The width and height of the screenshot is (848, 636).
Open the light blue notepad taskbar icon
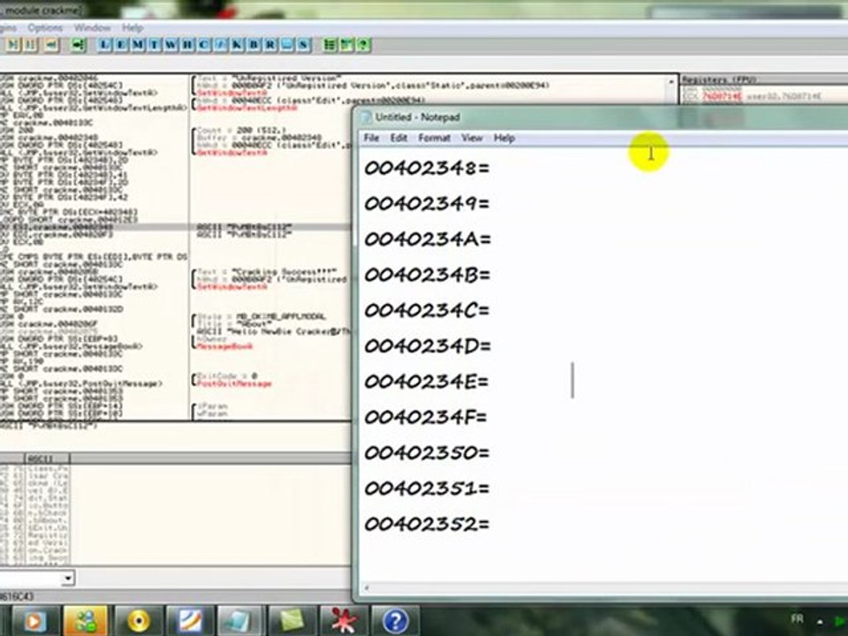point(240,621)
